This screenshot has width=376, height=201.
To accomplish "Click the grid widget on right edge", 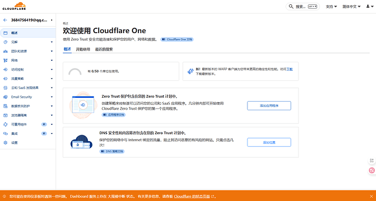I will click(372, 161).
